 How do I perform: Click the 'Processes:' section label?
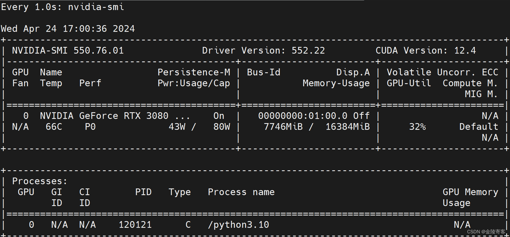click(x=40, y=181)
